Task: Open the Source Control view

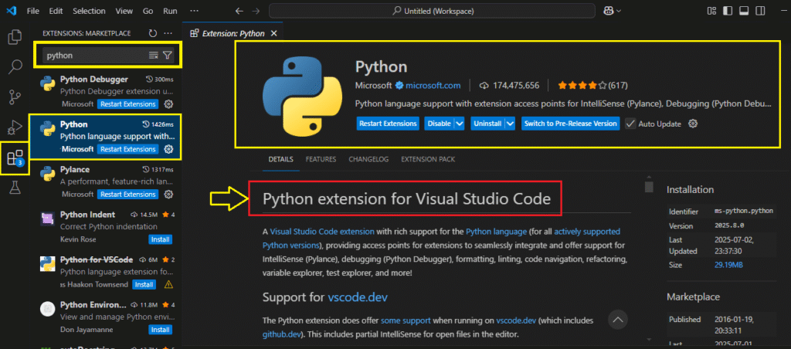Action: pyautogui.click(x=15, y=97)
